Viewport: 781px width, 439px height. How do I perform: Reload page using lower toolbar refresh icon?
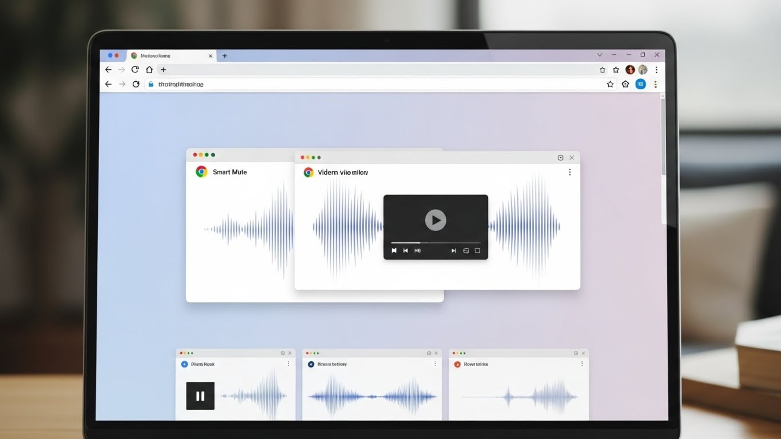(136, 84)
